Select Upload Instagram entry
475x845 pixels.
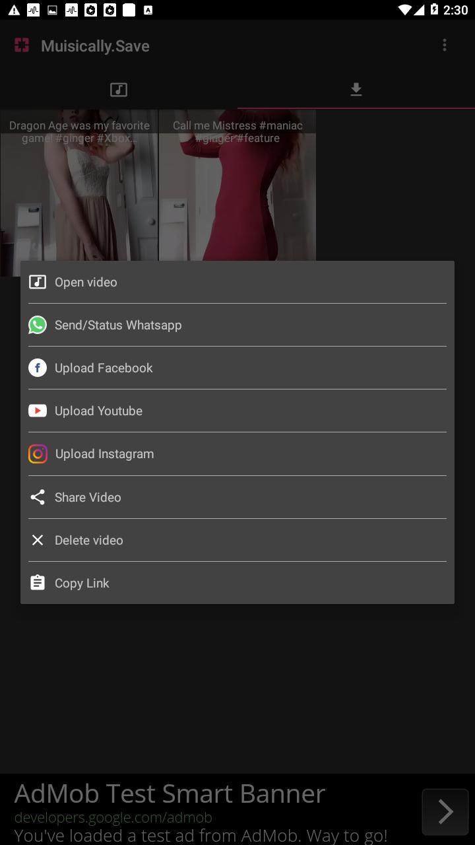coord(237,454)
